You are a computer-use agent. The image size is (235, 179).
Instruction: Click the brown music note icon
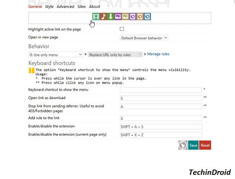click(x=104, y=16)
